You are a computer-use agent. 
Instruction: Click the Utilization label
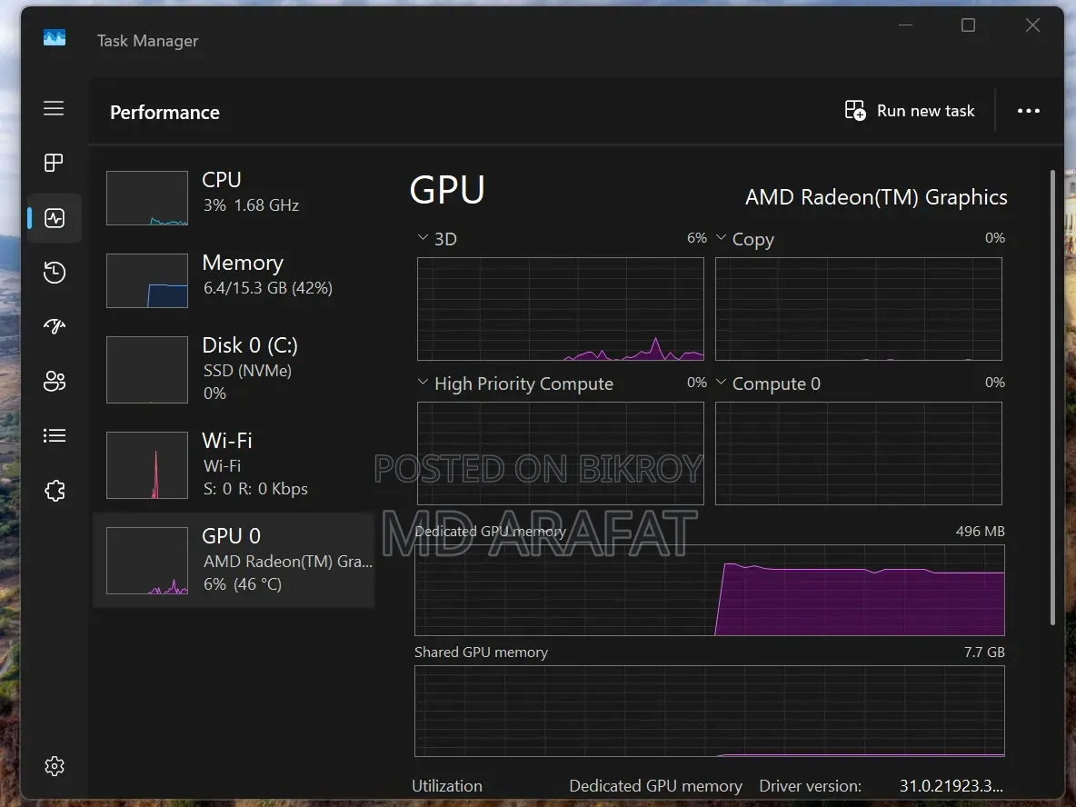(447, 786)
